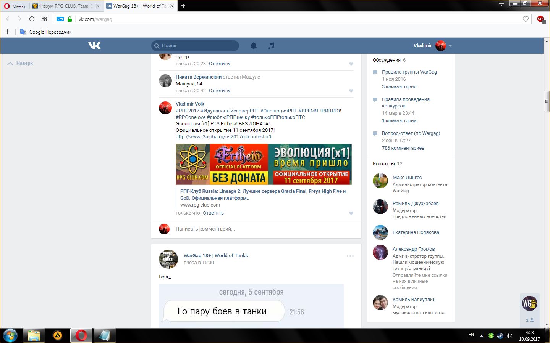Image resolution: width=550 pixels, height=343 pixels.
Task: Open Правила группы WarGag discussion
Action: point(409,72)
